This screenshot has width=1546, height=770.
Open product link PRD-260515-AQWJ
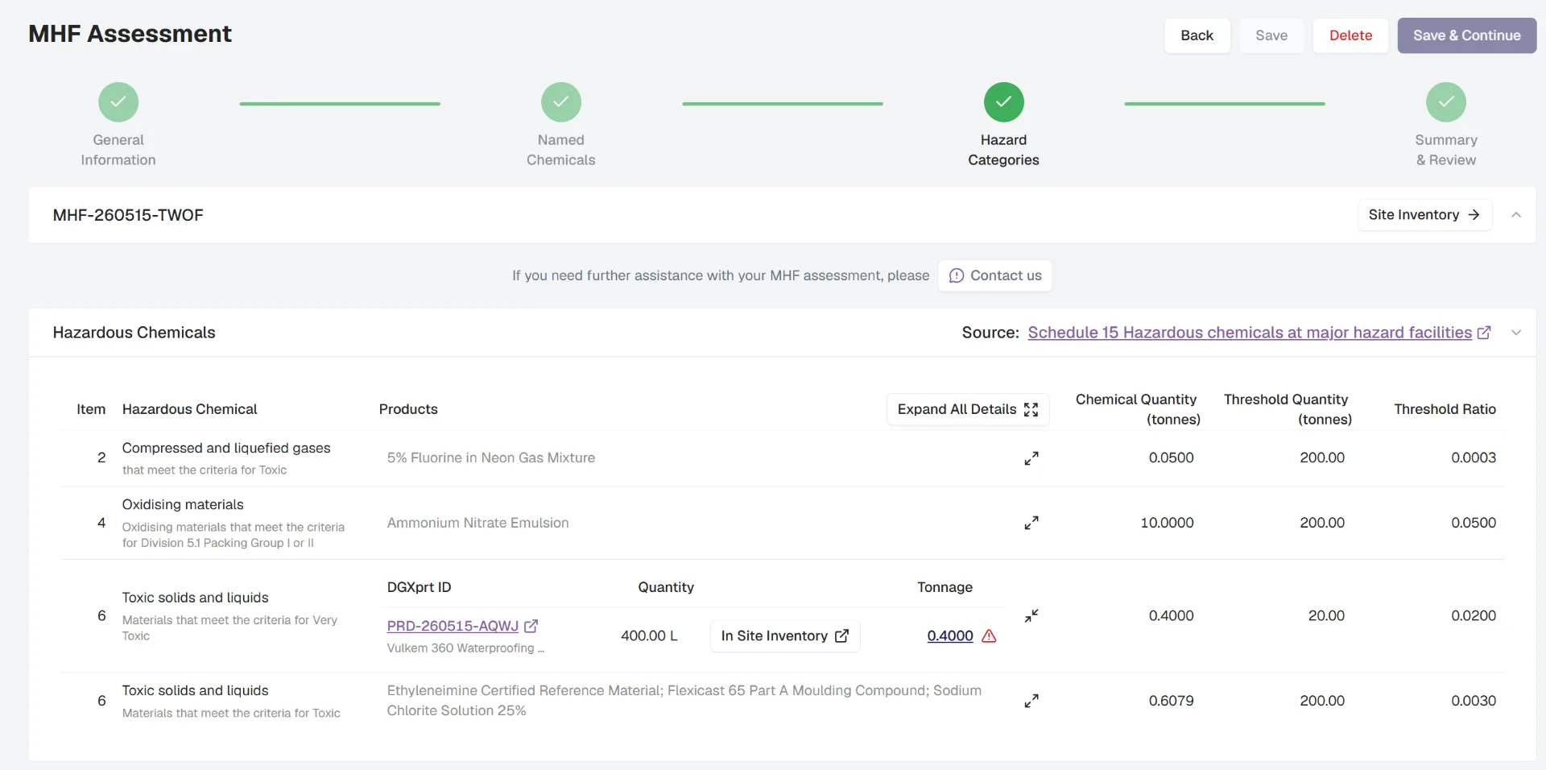[x=453, y=626]
